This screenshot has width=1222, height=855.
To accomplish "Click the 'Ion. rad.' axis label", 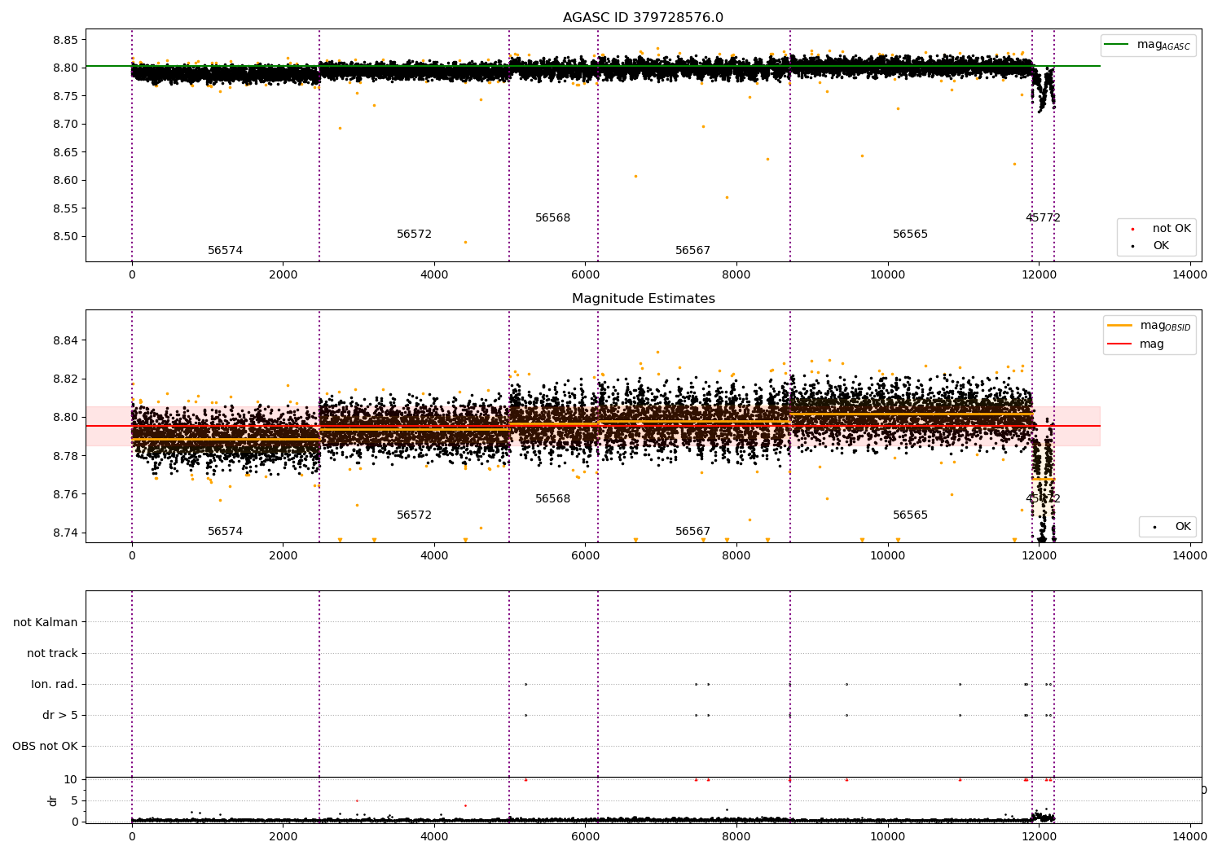I will (x=55, y=684).
